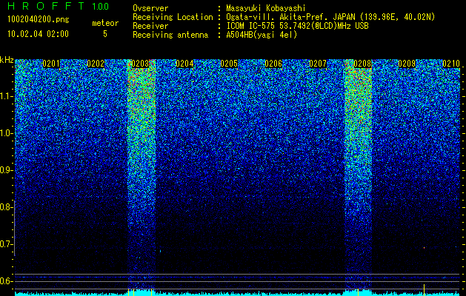Viewport: 466px width, 296px height.
Task: Click the 0.6 frequency axis label
Action: (5, 281)
